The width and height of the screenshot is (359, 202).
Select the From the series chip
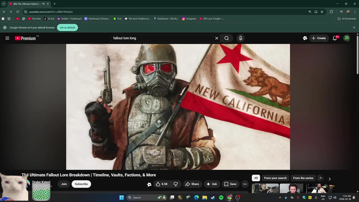point(303,178)
